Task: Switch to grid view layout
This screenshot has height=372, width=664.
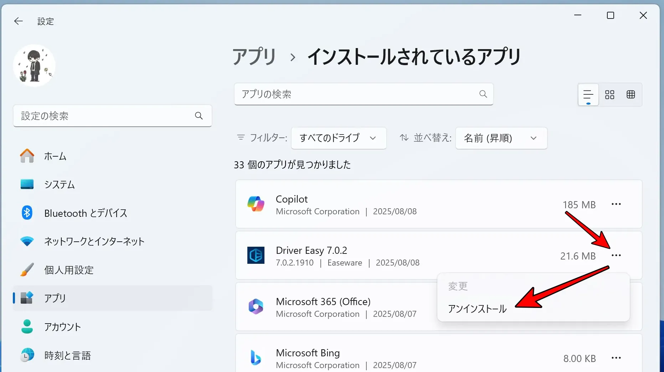Action: [x=610, y=95]
